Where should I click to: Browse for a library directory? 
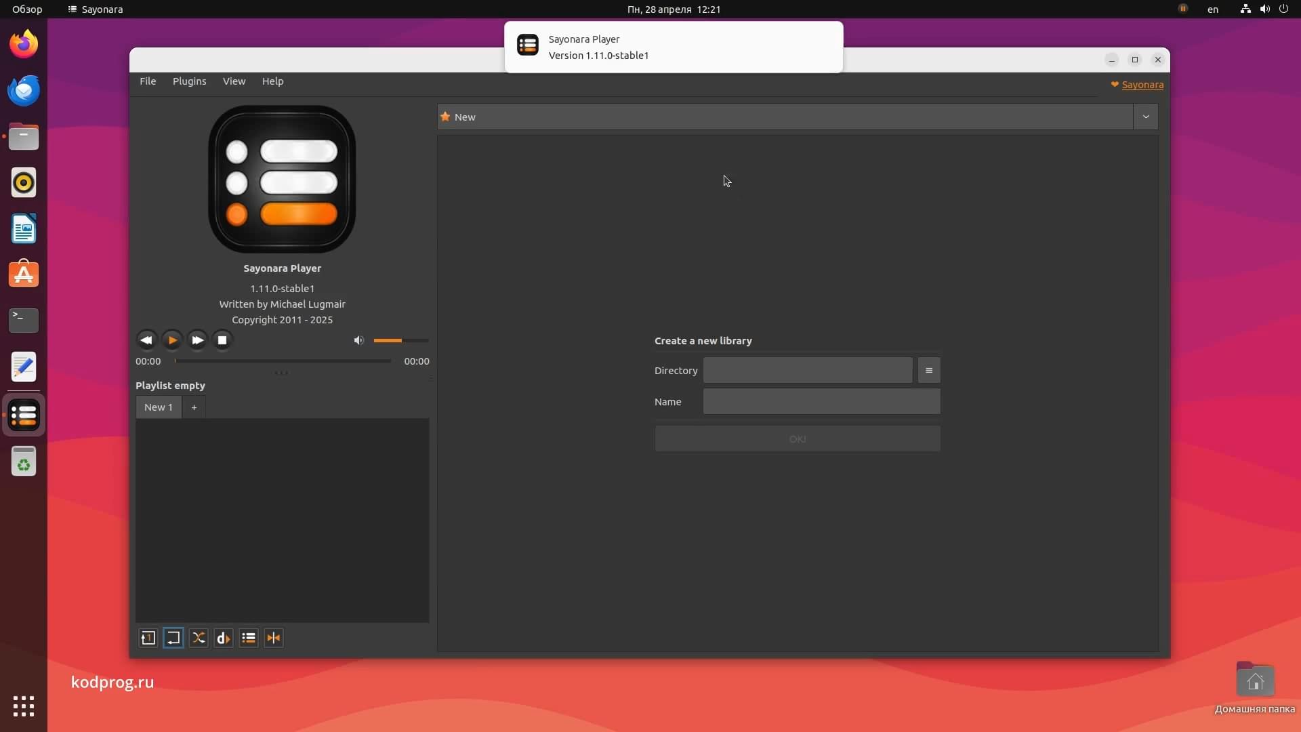929,371
